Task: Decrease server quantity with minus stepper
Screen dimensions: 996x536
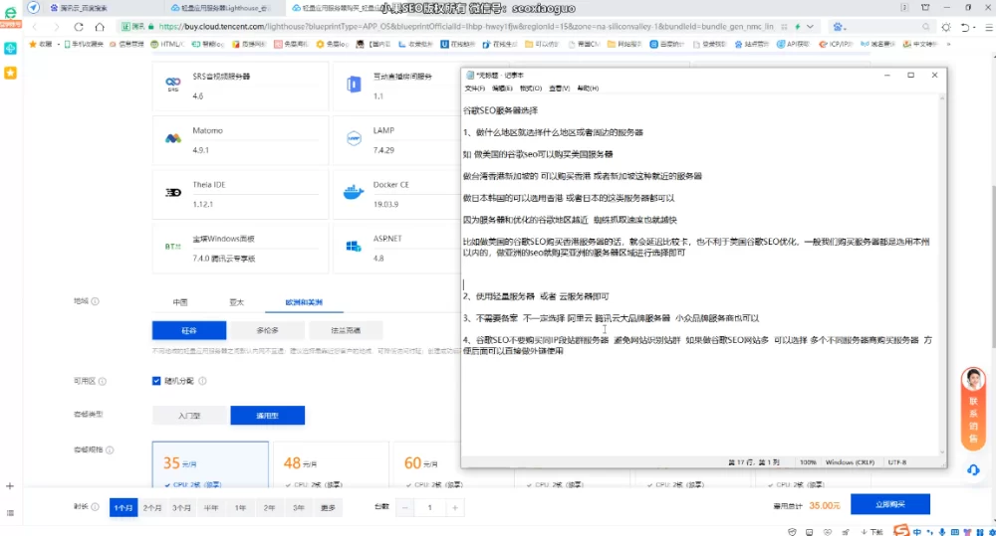Action: pyautogui.click(x=404, y=507)
